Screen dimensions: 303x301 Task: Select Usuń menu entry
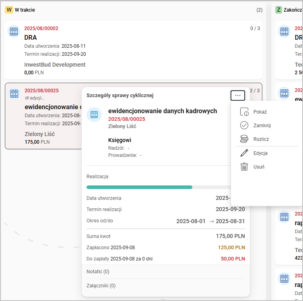(x=259, y=167)
